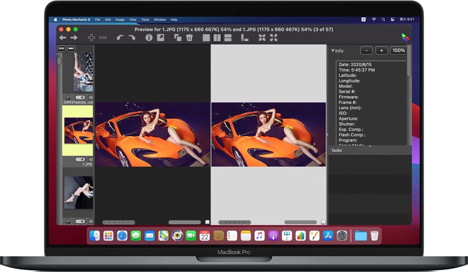Open the info tool in the toolbar
Image resolution: width=468 pixels, height=272 pixels.
point(148,37)
